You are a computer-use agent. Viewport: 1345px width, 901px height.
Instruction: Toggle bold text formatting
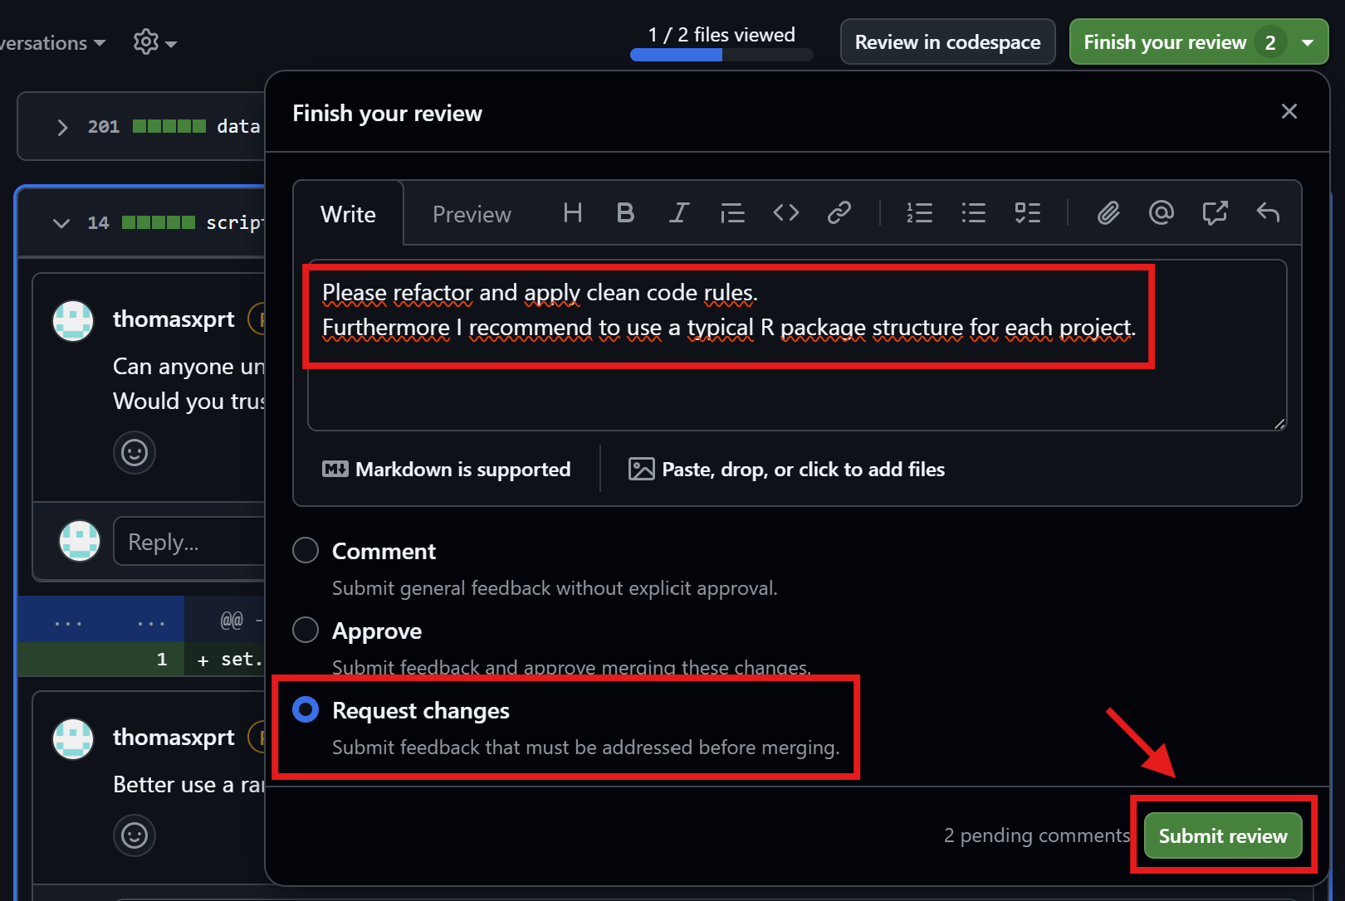point(625,213)
